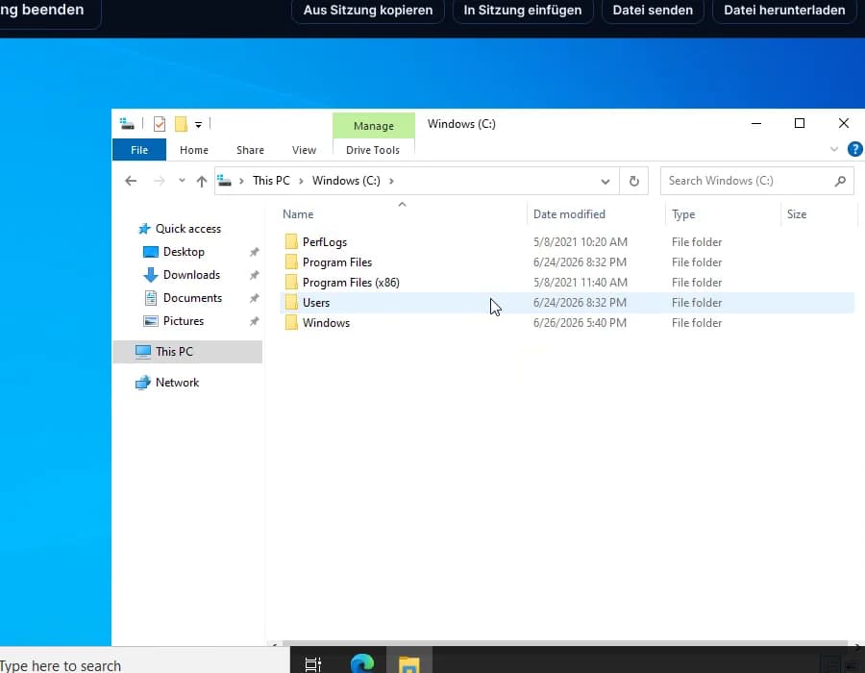The width and height of the screenshot is (865, 673).
Task: Click the Users folder icon
Action: point(291,303)
